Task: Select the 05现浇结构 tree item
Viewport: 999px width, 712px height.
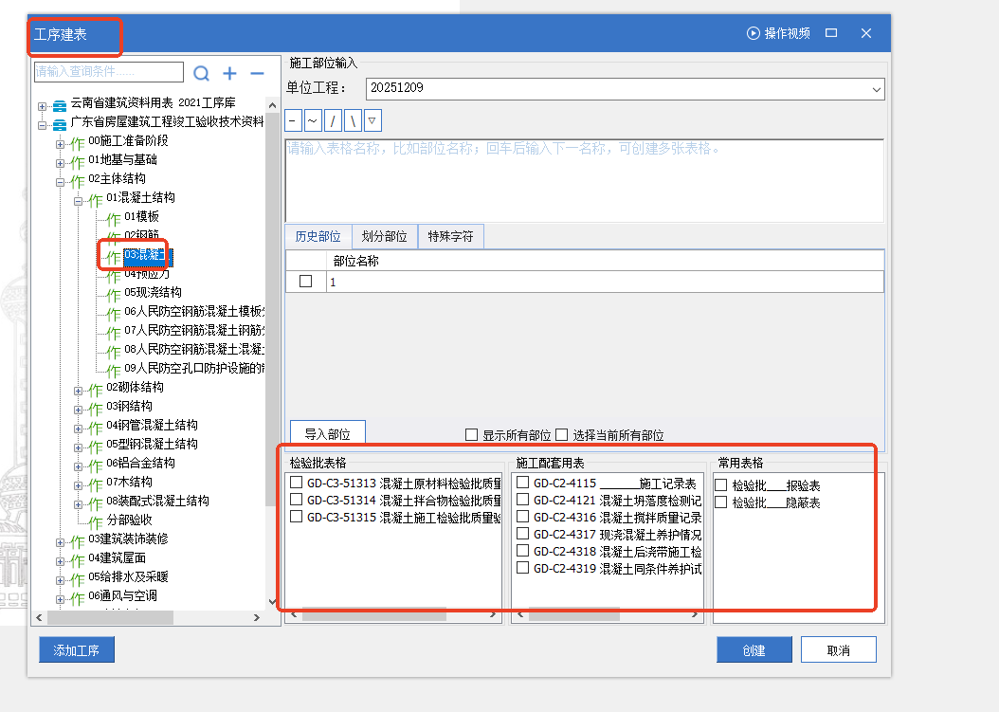Action: point(153,292)
